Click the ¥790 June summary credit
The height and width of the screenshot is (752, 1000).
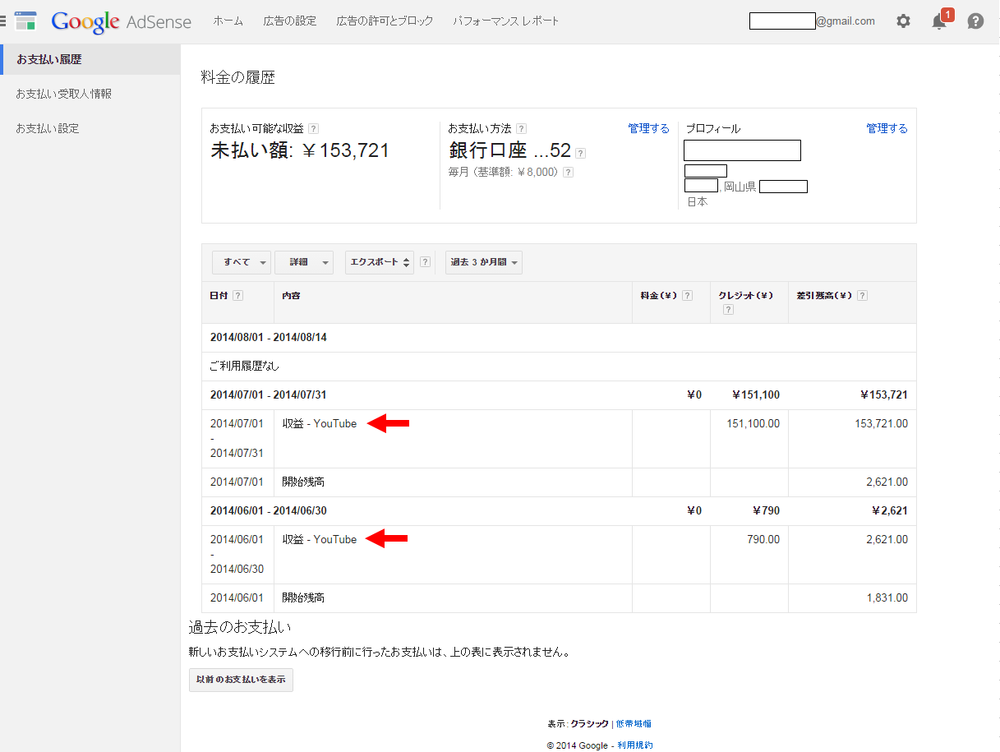tap(767, 511)
